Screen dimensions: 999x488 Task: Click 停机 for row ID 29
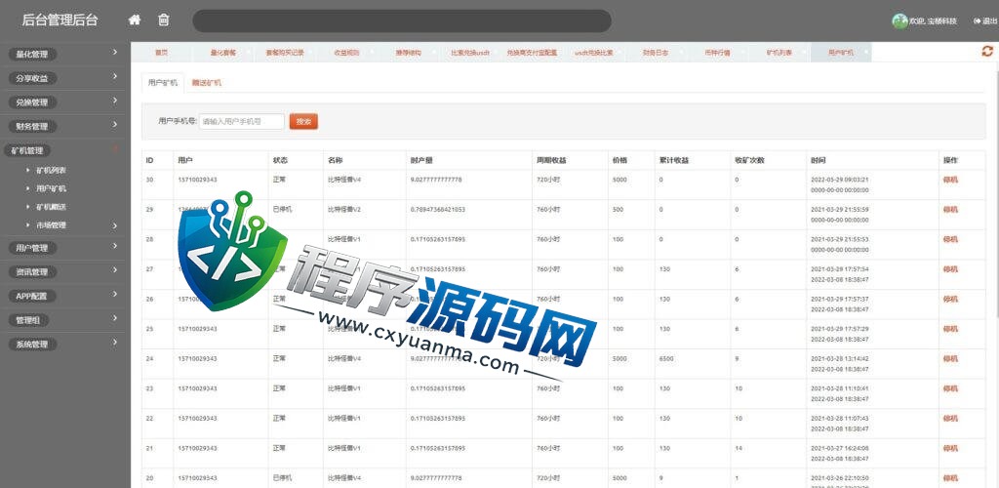950,209
